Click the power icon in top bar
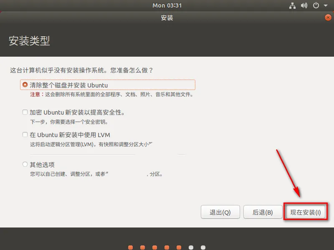This screenshot has width=334, height=250. pos(316,5)
